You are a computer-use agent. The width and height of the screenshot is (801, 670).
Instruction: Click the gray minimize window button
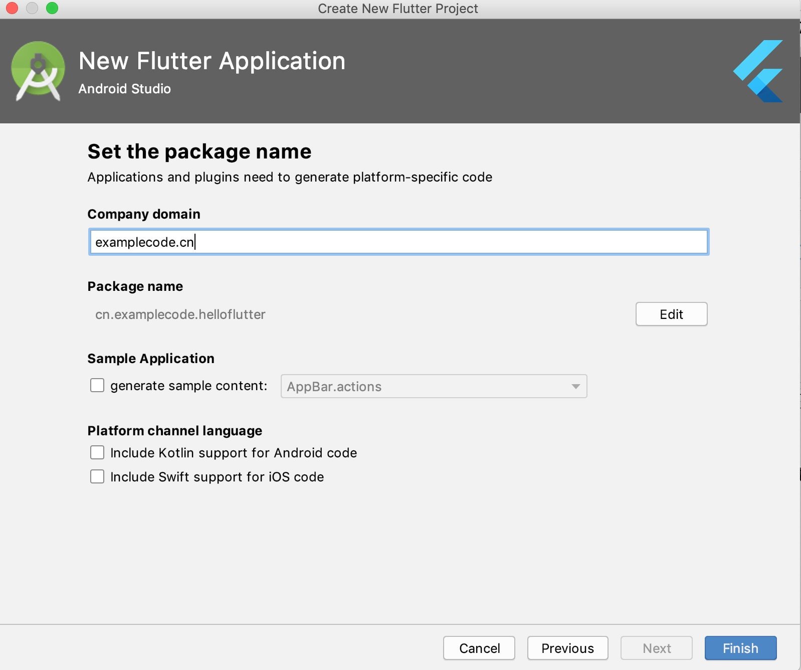32,8
